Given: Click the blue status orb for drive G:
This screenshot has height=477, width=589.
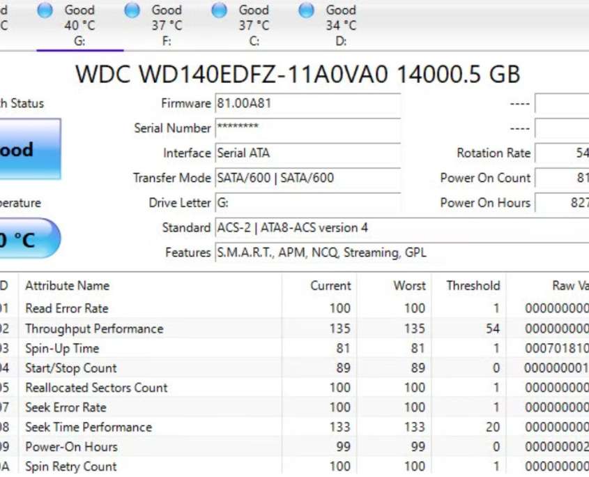Looking at the screenshot, I should click(x=45, y=10).
